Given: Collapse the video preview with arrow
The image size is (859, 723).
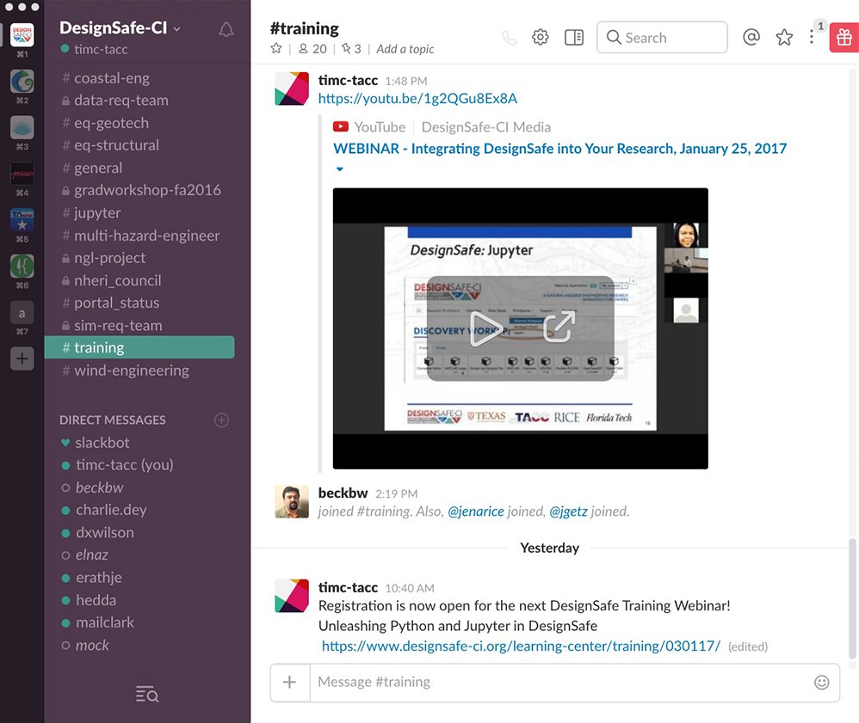Looking at the screenshot, I should [340, 169].
